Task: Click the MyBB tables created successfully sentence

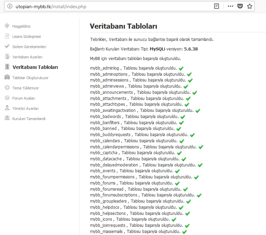Action: coord(135,59)
